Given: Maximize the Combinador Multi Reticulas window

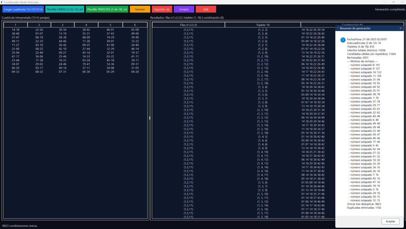Looking at the screenshot, I should (x=393, y=2).
